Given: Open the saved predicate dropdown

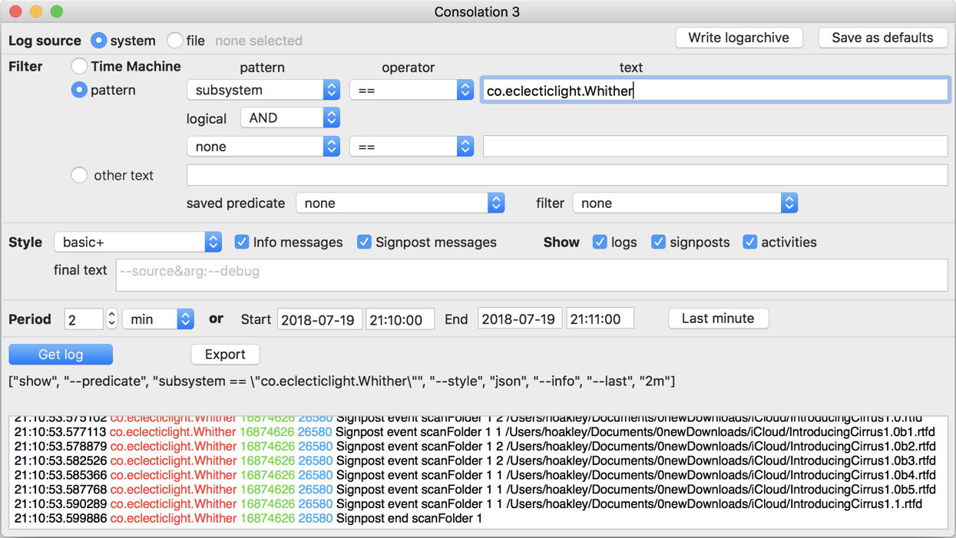Looking at the screenshot, I should [x=400, y=203].
